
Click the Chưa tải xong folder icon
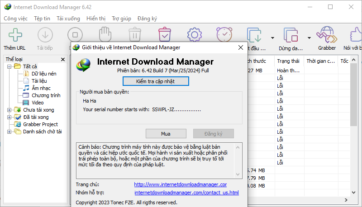coord(18,110)
